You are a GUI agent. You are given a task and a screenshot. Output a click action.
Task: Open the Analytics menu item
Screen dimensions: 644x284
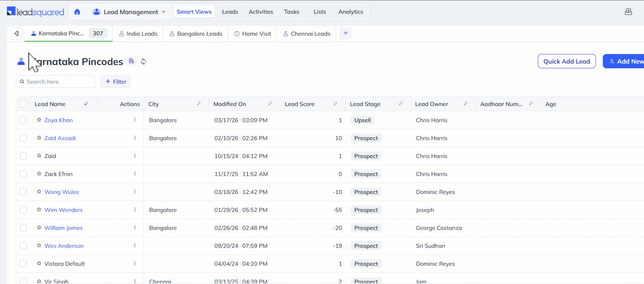(x=351, y=12)
